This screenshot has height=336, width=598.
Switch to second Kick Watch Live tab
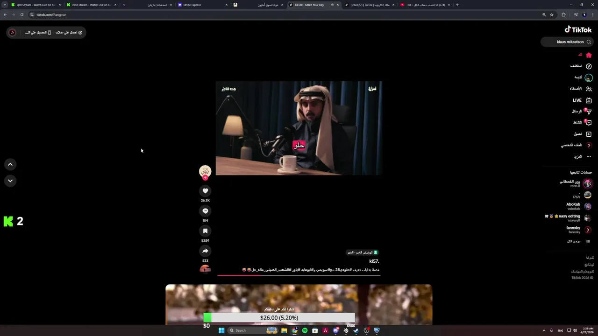[x=91, y=5]
